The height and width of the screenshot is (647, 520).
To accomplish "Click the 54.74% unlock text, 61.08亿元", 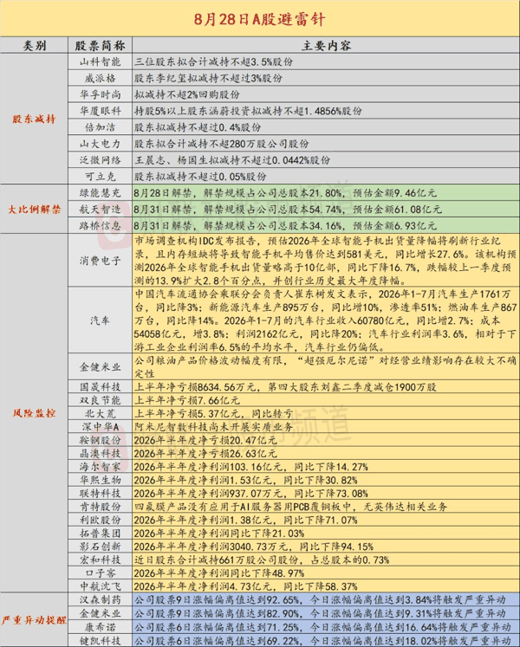I will tap(288, 210).
